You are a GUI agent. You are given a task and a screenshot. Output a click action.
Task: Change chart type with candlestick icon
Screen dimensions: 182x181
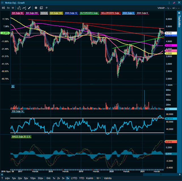(3, 8)
